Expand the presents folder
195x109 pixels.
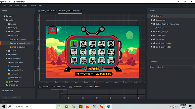[6, 55]
